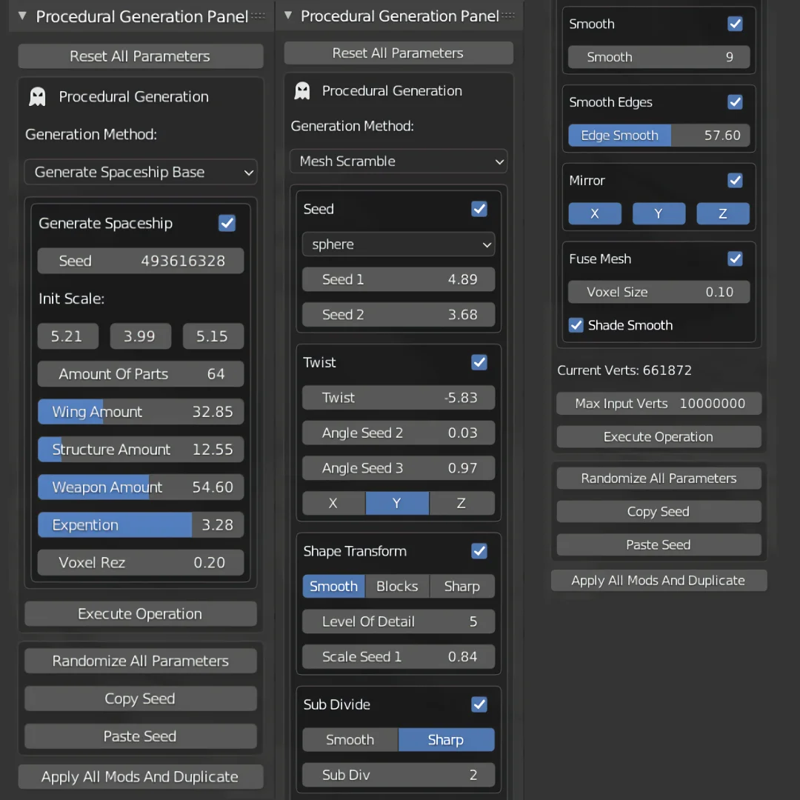
Task: Open the Mesh Scramble generation method dropdown
Action: click(x=399, y=161)
